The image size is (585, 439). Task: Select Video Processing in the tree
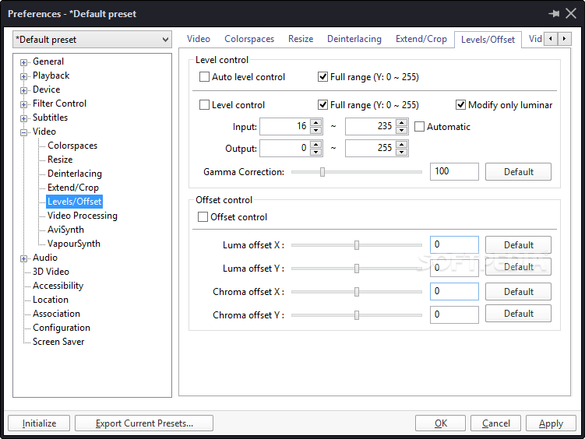82,216
